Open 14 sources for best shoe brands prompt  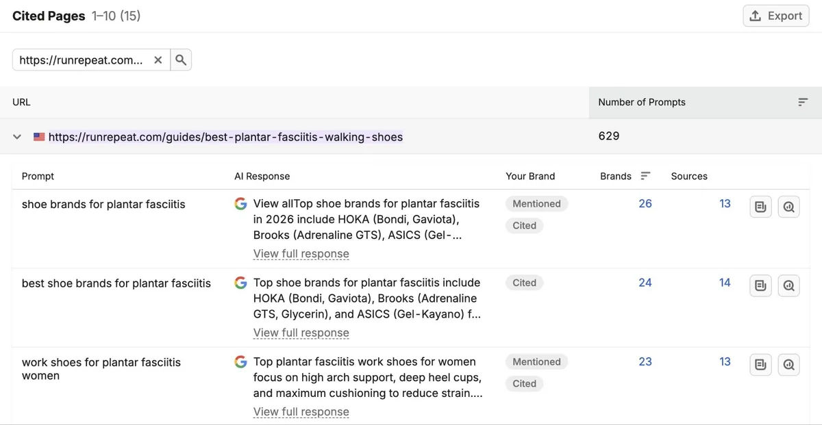pos(725,283)
